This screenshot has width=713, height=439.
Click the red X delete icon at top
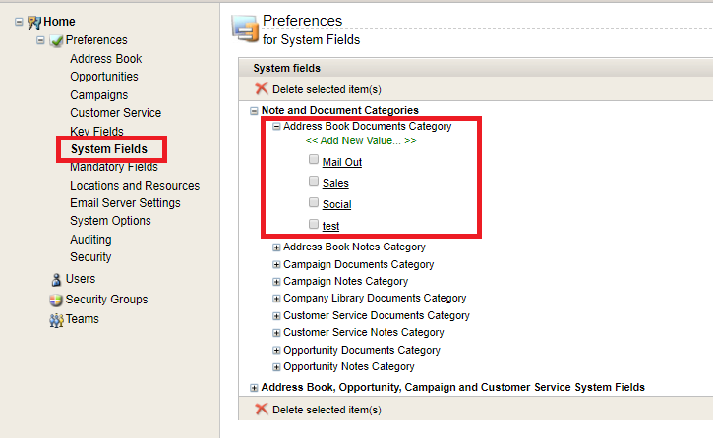pos(261,88)
